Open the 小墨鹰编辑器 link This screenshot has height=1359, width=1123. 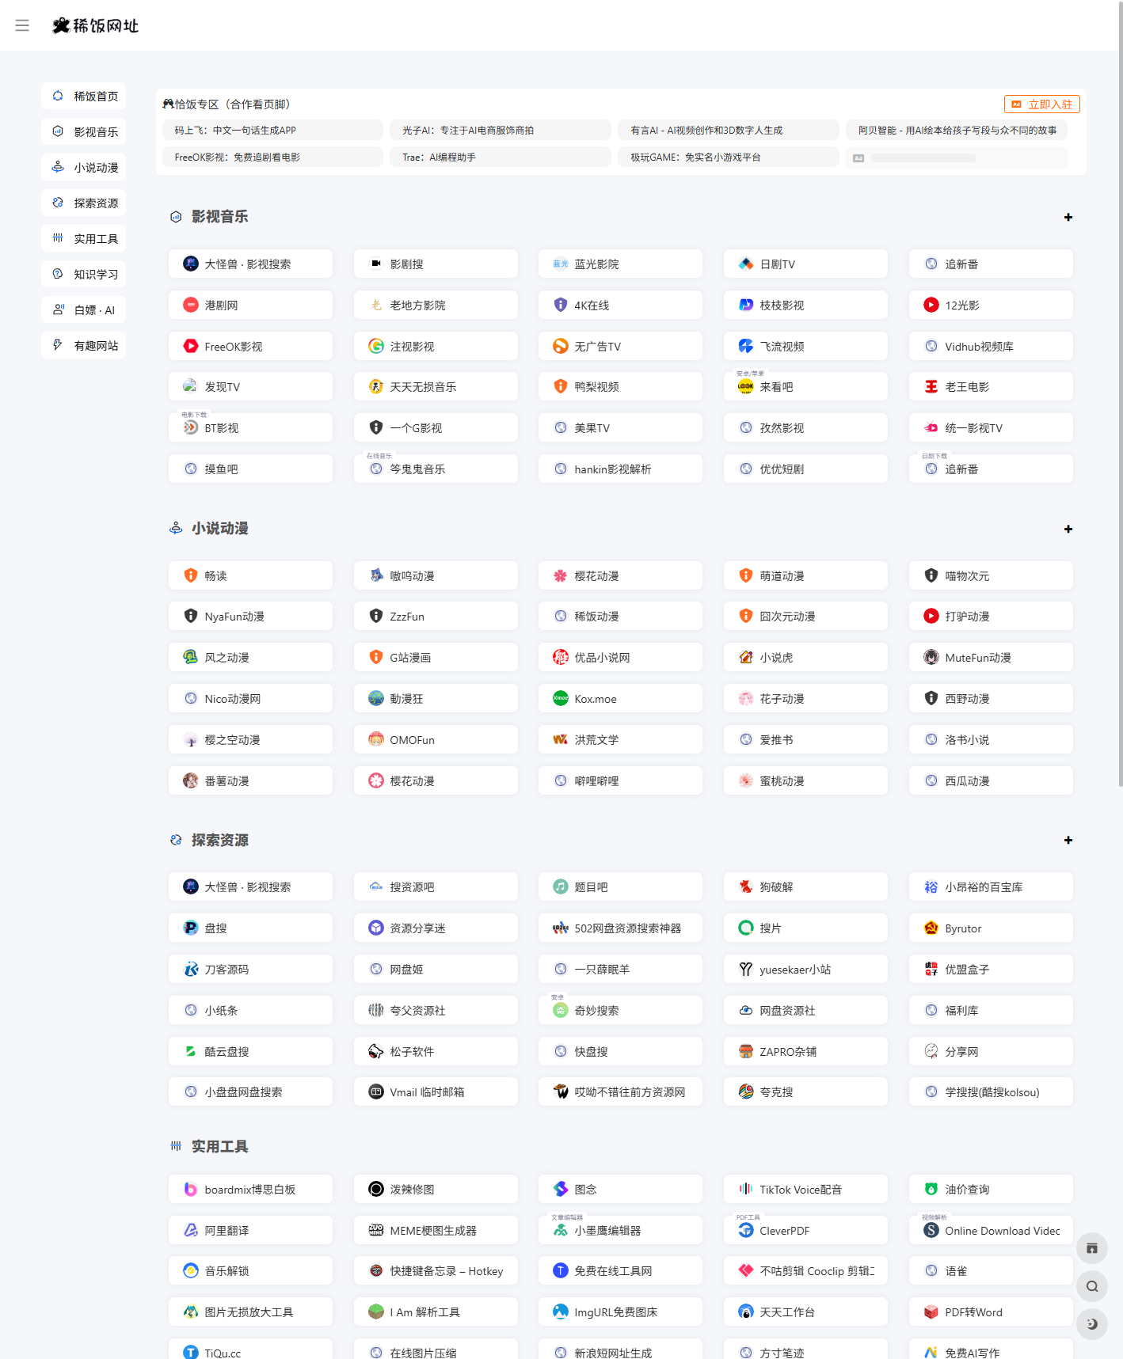(x=620, y=1230)
